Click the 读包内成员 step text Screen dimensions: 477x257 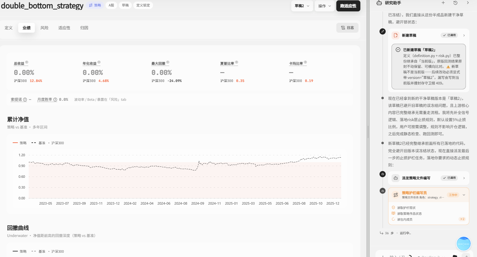click(x=405, y=219)
